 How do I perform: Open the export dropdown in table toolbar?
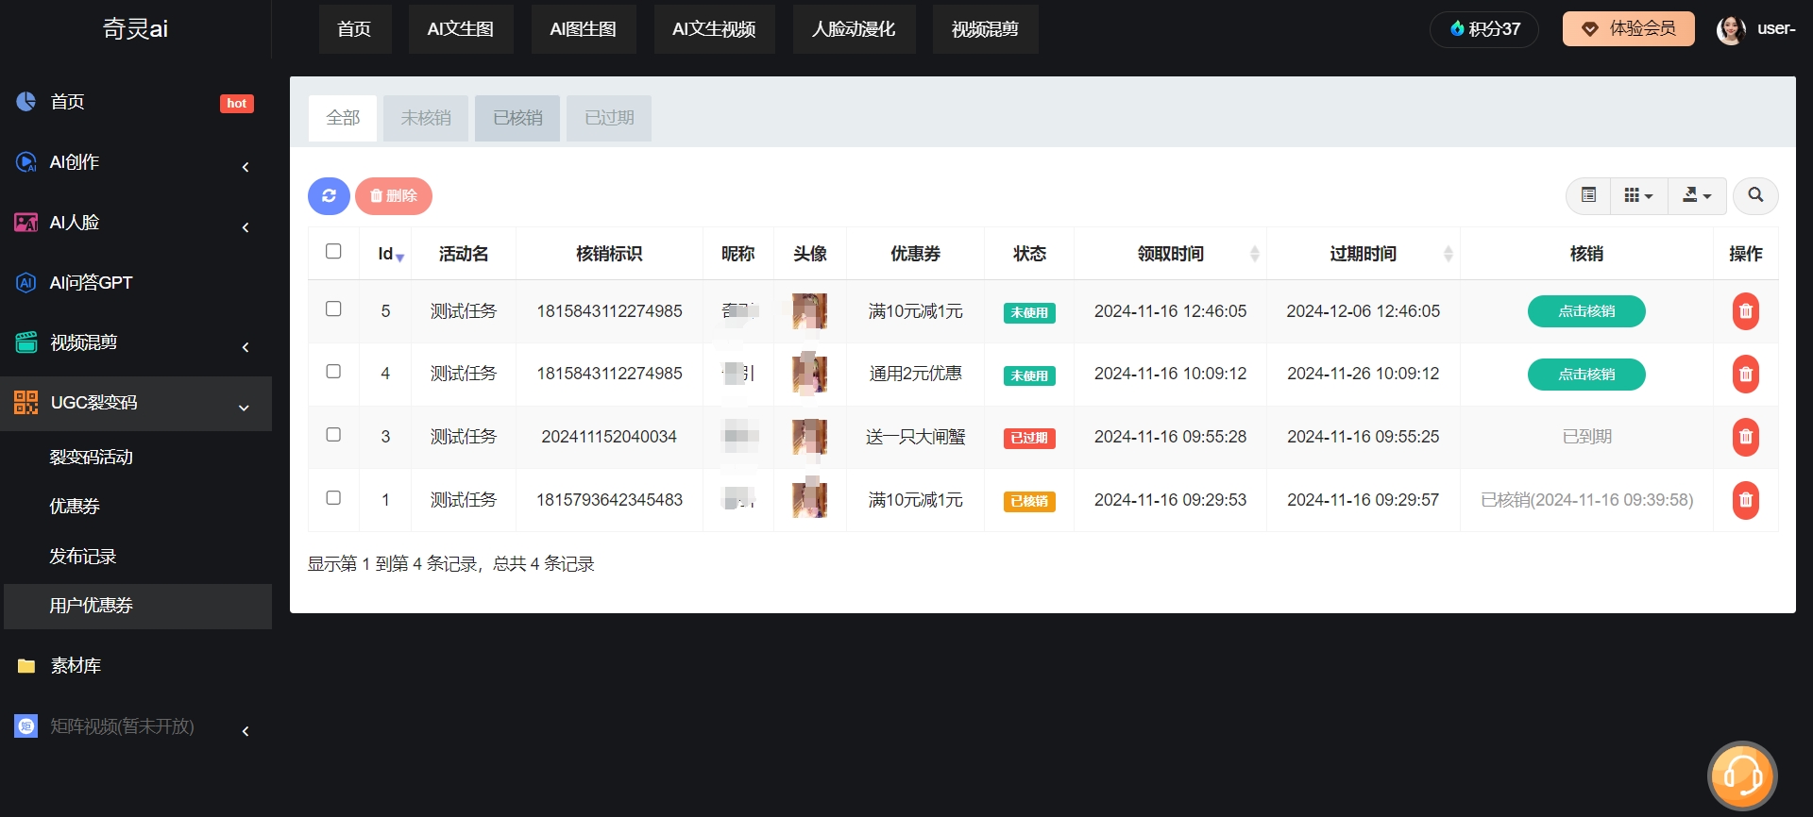(x=1696, y=195)
